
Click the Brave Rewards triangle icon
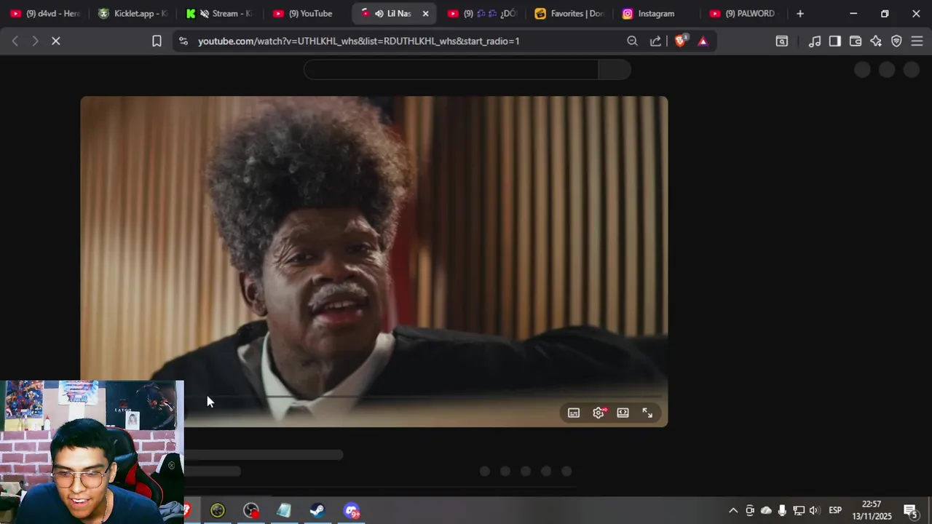point(703,41)
